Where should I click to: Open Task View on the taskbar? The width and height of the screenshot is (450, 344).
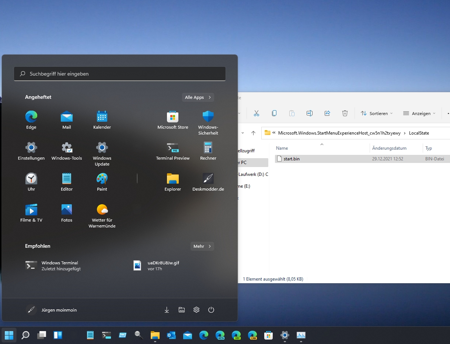click(x=42, y=335)
